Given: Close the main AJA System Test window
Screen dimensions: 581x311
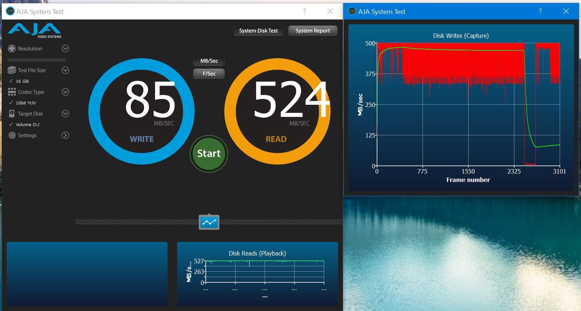Looking at the screenshot, I should coord(330,11).
